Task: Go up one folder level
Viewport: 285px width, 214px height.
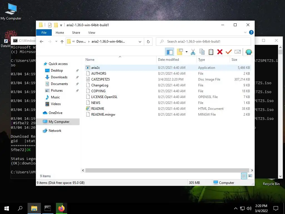Action: (62, 42)
